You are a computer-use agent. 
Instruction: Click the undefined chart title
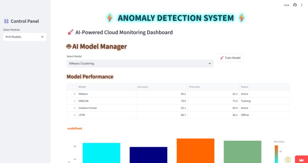click(75, 129)
